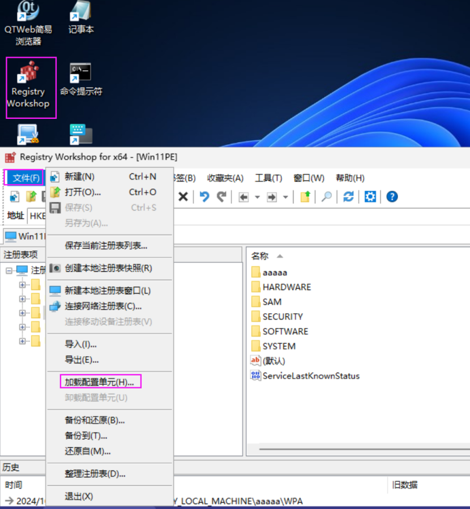Select 备份和还原(B)... menu entry
Screen dimensions: 470x509
(110, 420)
